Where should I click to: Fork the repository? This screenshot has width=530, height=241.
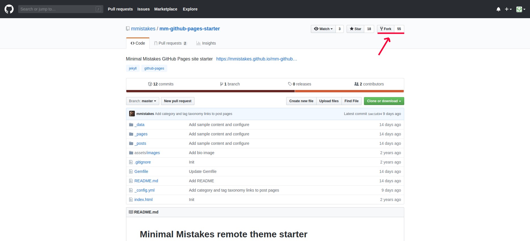pos(386,29)
